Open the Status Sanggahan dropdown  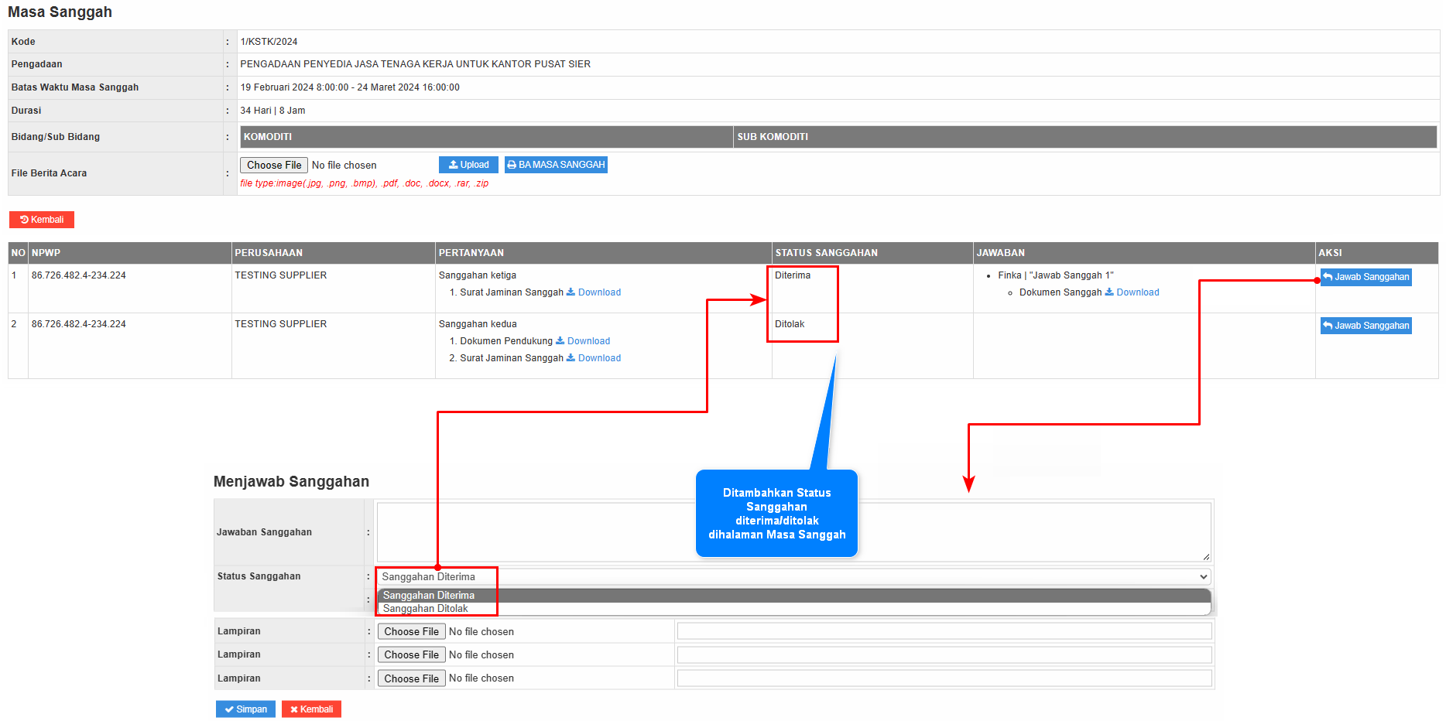click(x=793, y=576)
